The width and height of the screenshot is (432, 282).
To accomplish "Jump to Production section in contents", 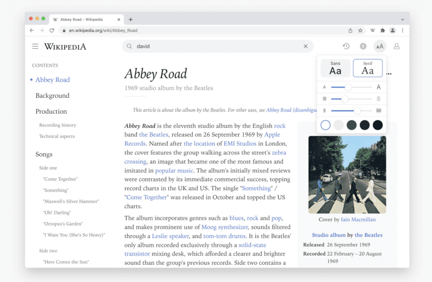I will [51, 112].
